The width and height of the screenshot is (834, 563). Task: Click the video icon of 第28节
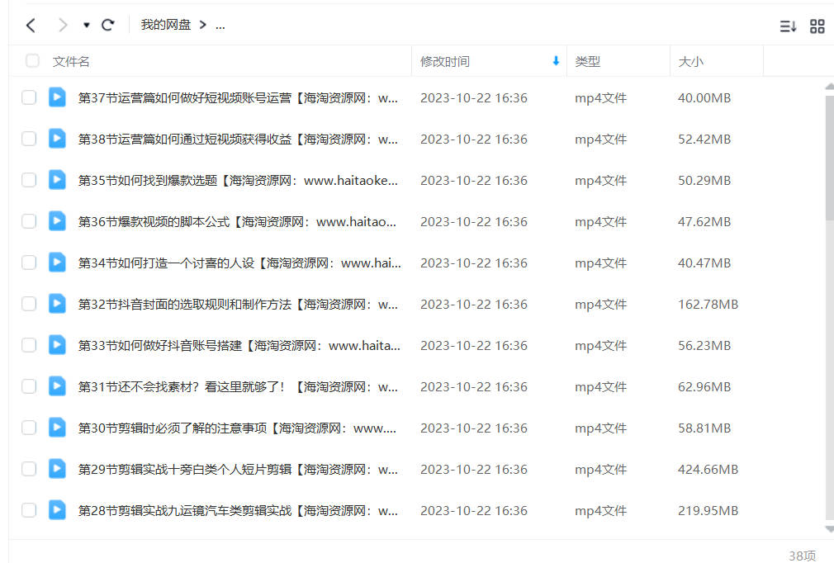[x=57, y=510]
